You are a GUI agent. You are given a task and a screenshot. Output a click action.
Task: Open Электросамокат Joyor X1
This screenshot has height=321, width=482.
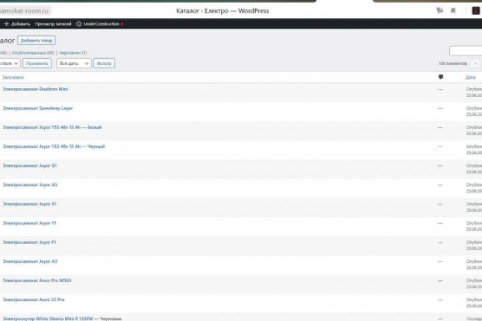point(30,204)
